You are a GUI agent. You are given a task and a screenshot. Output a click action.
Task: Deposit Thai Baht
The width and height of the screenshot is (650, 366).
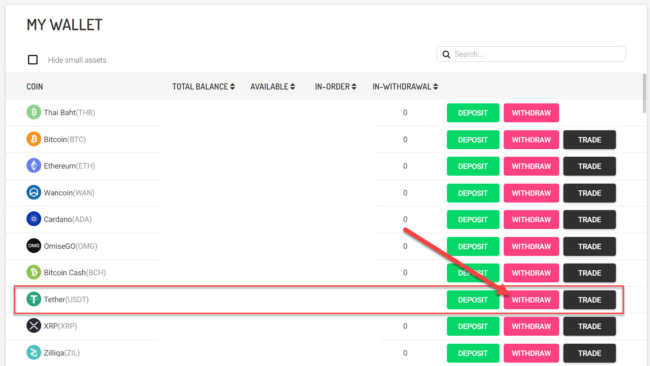click(x=473, y=113)
